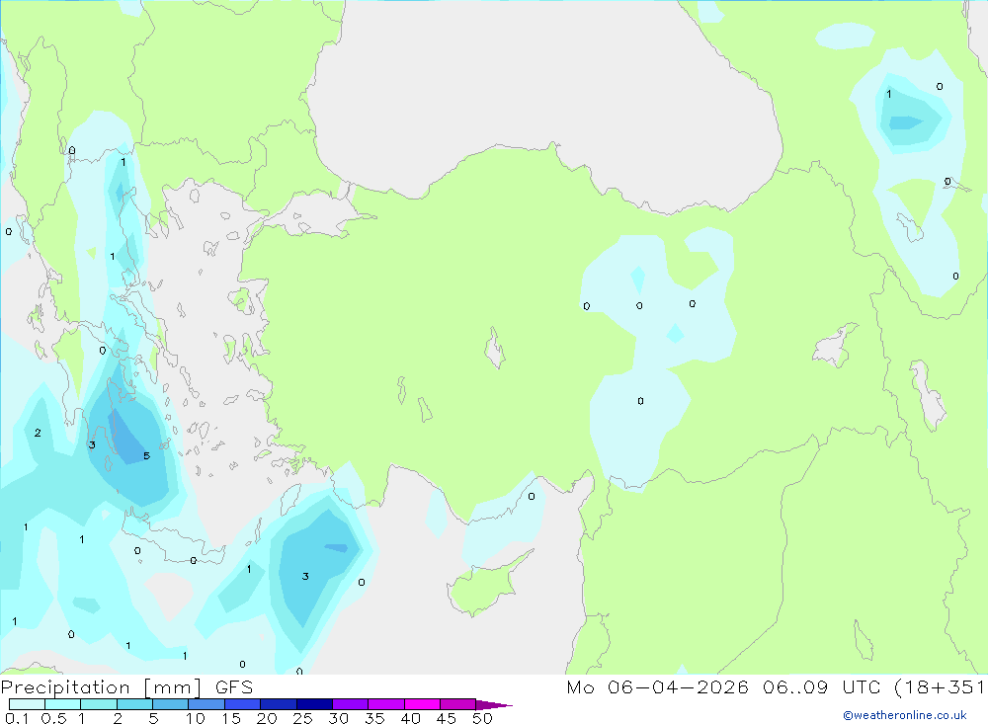Click the '35' legend scale label
The width and height of the screenshot is (988, 724).
pos(374,718)
